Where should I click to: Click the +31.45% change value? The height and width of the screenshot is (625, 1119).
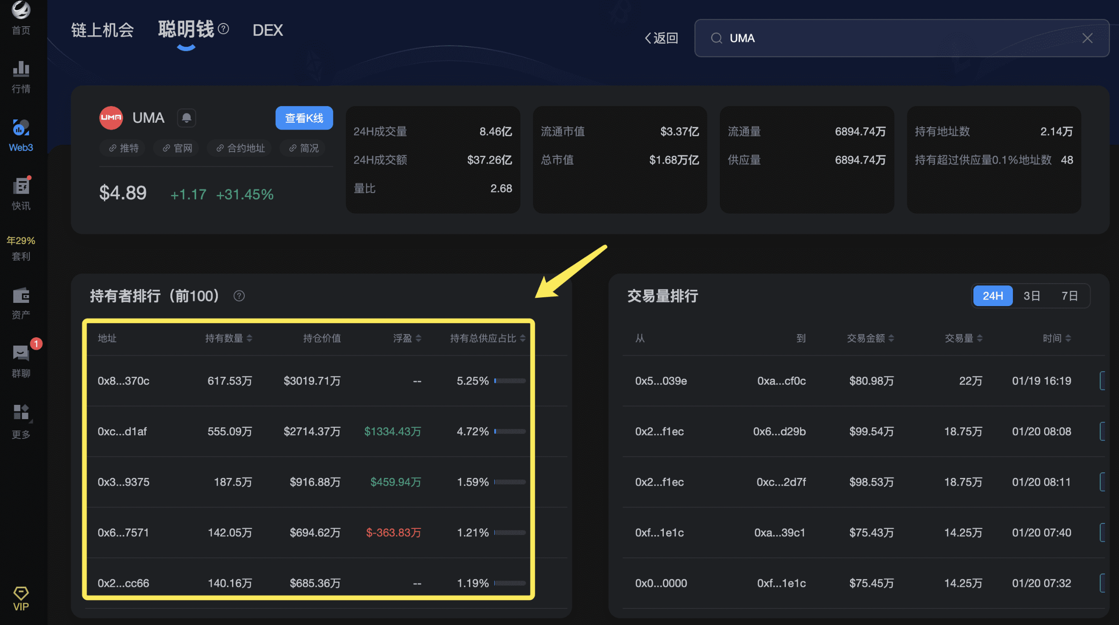[x=245, y=194]
